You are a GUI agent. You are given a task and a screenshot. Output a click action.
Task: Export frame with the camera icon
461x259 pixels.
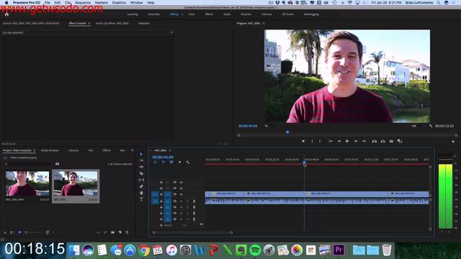[x=391, y=141]
